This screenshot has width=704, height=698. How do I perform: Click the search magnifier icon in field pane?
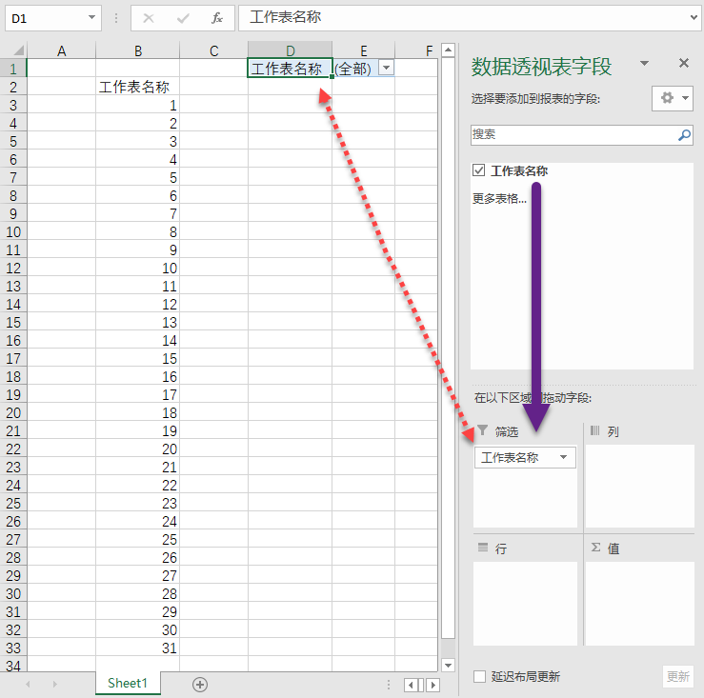point(684,135)
